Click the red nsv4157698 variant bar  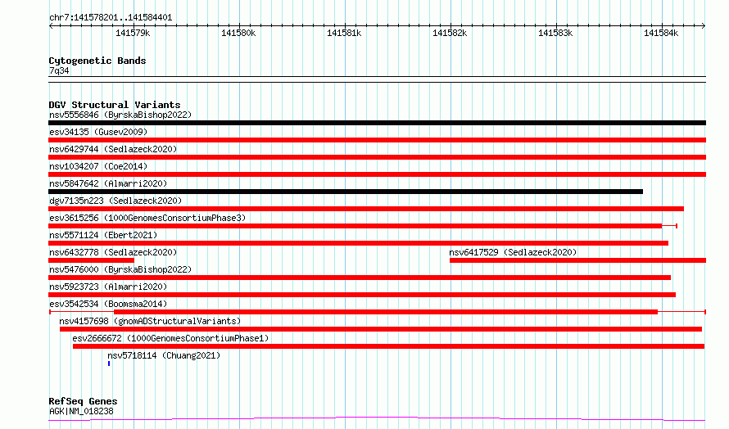(381, 329)
